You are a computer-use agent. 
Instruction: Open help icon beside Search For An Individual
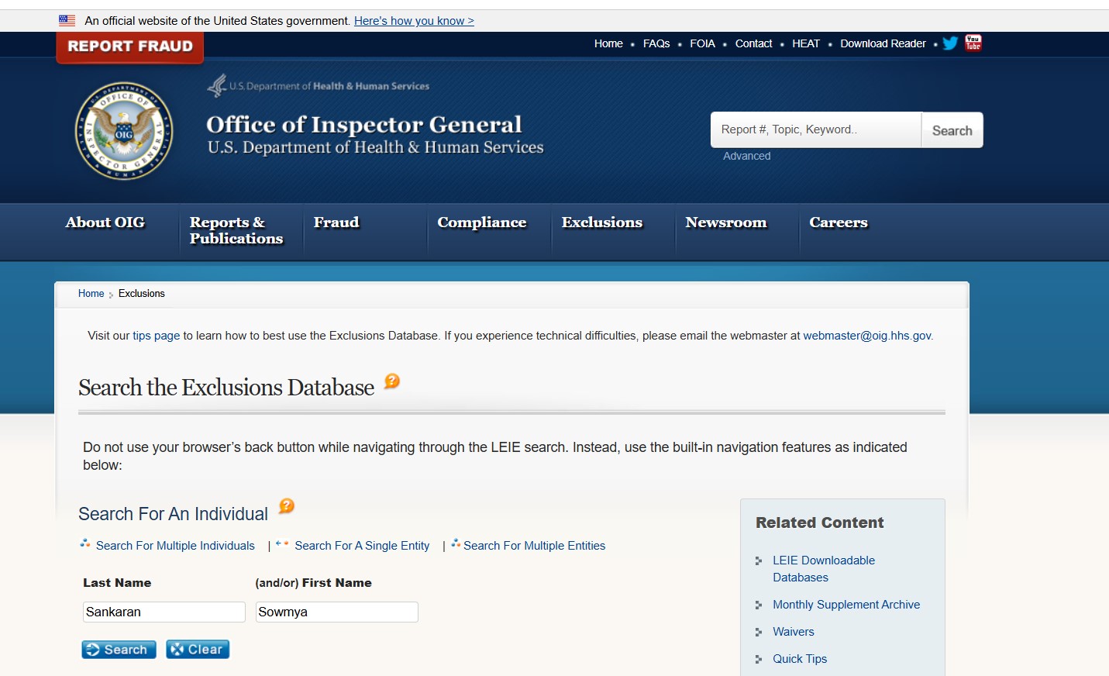(x=287, y=506)
